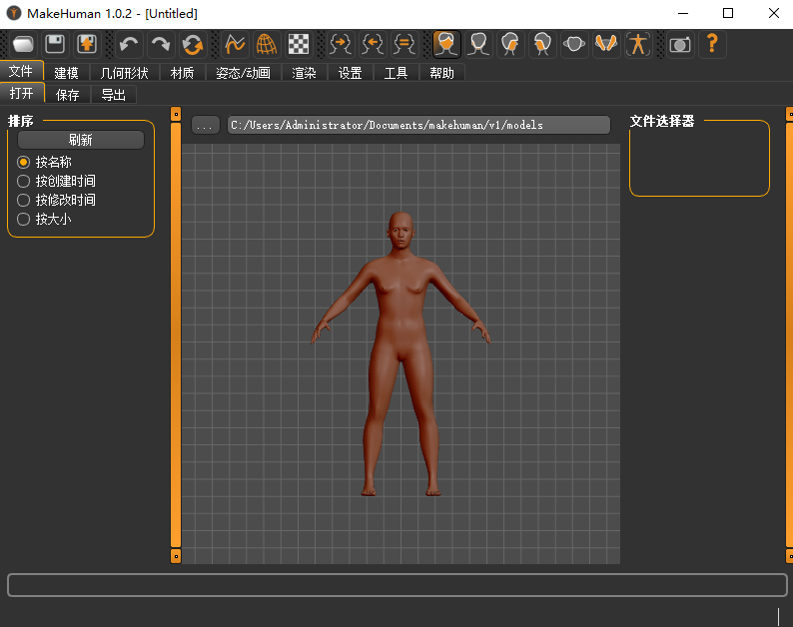This screenshot has height=627, width=793.
Task: Click the MakeHuman app icon in title bar
Action: 14,13
